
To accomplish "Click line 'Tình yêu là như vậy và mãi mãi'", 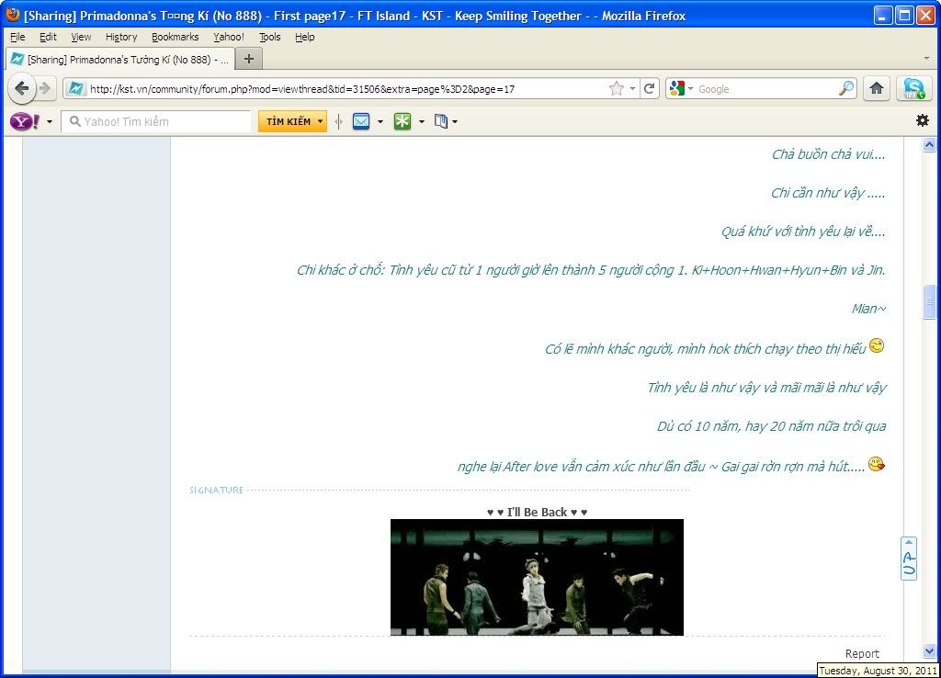I will click(767, 388).
